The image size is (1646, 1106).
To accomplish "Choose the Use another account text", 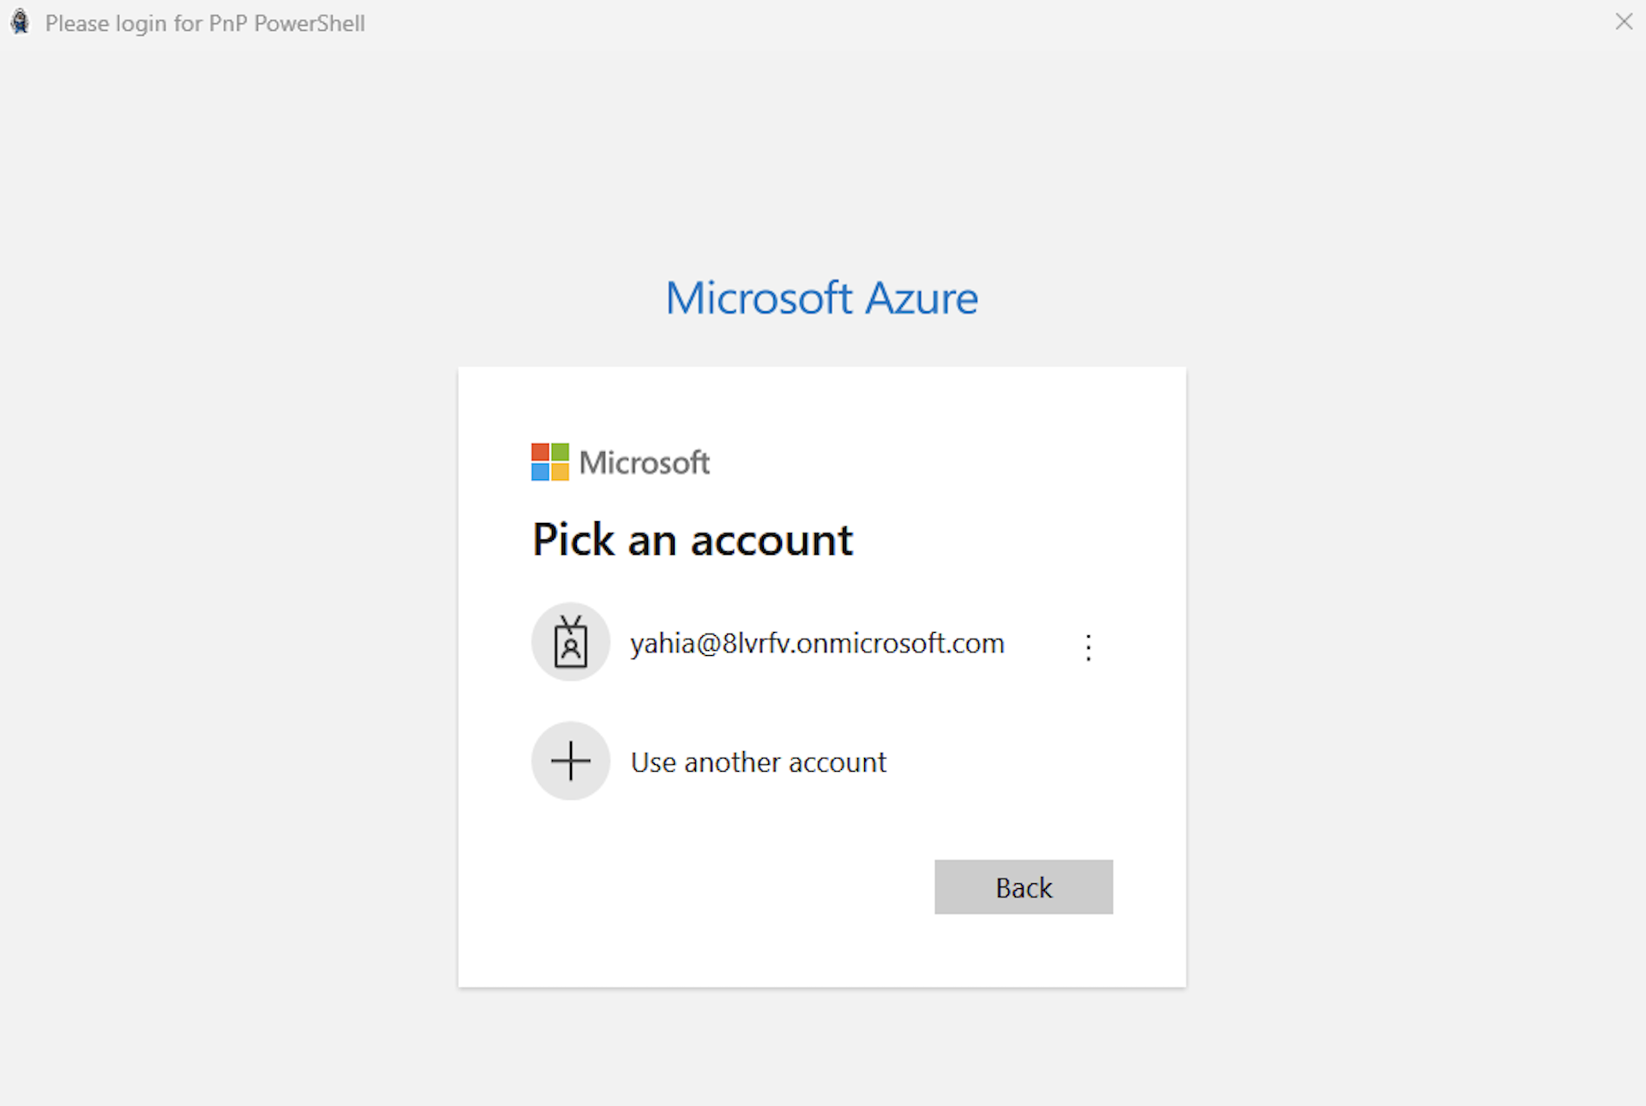I will pos(758,762).
